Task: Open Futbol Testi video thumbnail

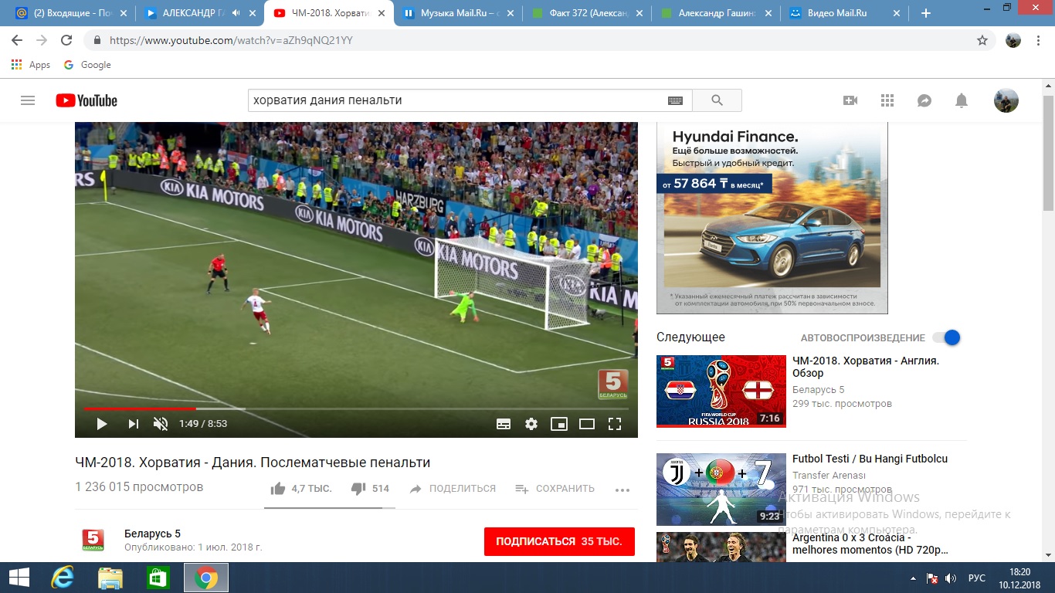Action: tap(721, 490)
